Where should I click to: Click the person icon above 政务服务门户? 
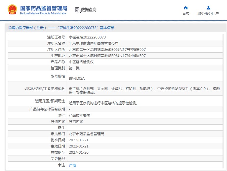208,8
